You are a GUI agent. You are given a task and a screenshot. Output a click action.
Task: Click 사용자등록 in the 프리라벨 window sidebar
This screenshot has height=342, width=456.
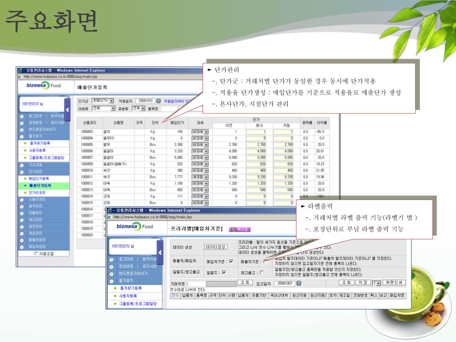(x=128, y=296)
